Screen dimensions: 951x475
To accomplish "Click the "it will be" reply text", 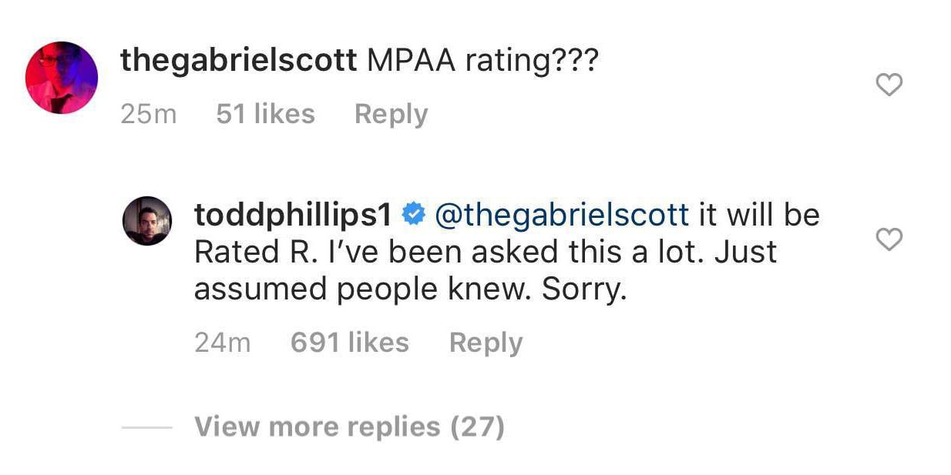I will pos(760,216).
